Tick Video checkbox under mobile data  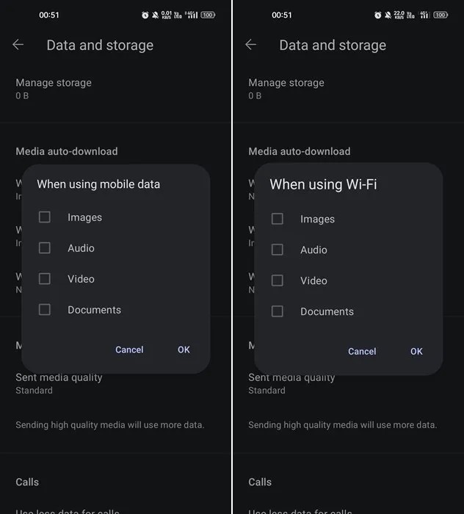pos(45,279)
